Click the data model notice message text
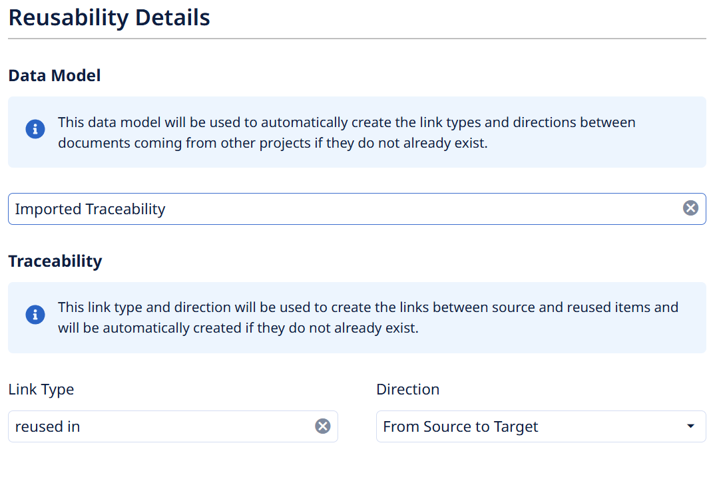 tap(347, 132)
